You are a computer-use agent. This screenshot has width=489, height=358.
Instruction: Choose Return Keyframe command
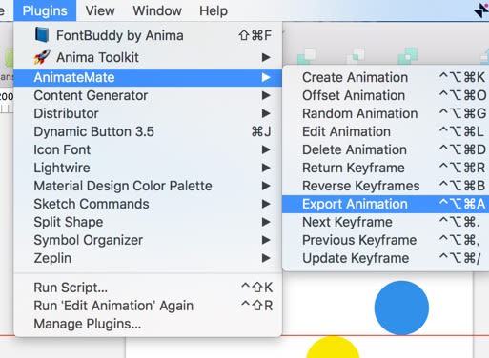pos(386,168)
